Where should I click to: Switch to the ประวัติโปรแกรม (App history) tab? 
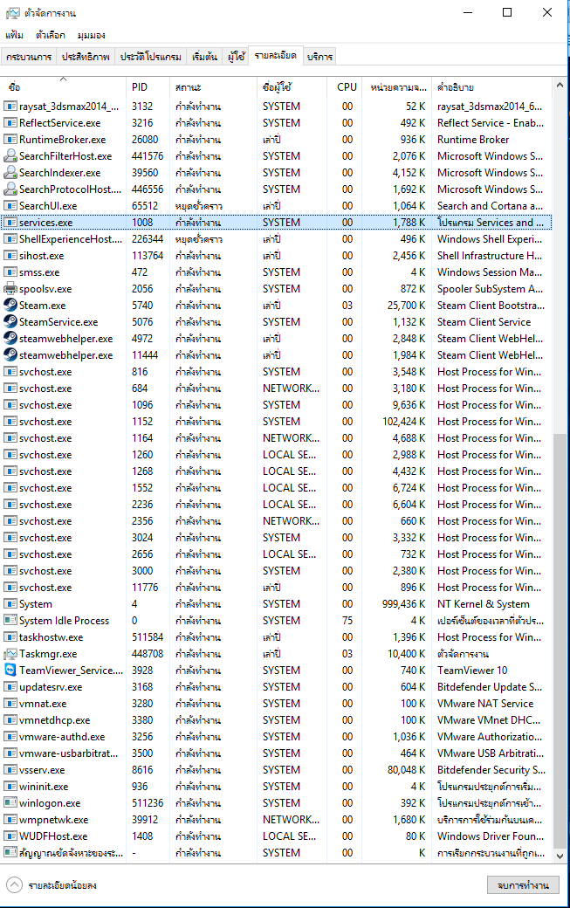coord(150,57)
